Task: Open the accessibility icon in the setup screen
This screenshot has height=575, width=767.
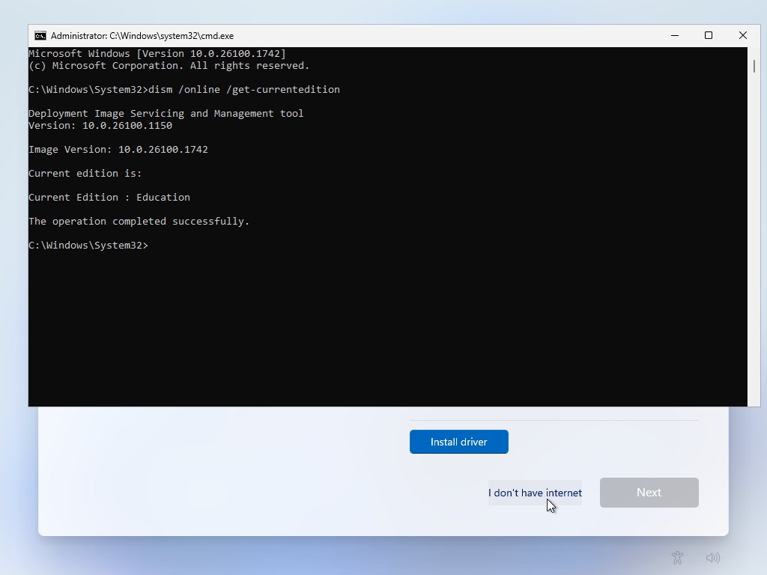Action: 677,557
